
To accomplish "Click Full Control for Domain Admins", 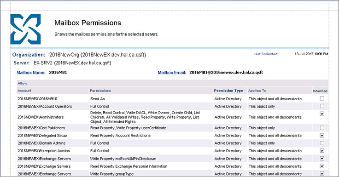I will pos(99,143).
